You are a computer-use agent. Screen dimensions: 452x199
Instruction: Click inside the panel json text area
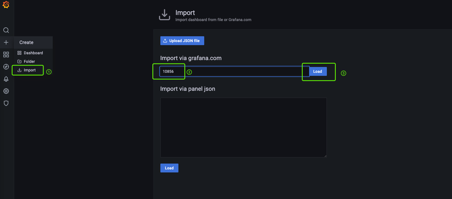(243, 127)
